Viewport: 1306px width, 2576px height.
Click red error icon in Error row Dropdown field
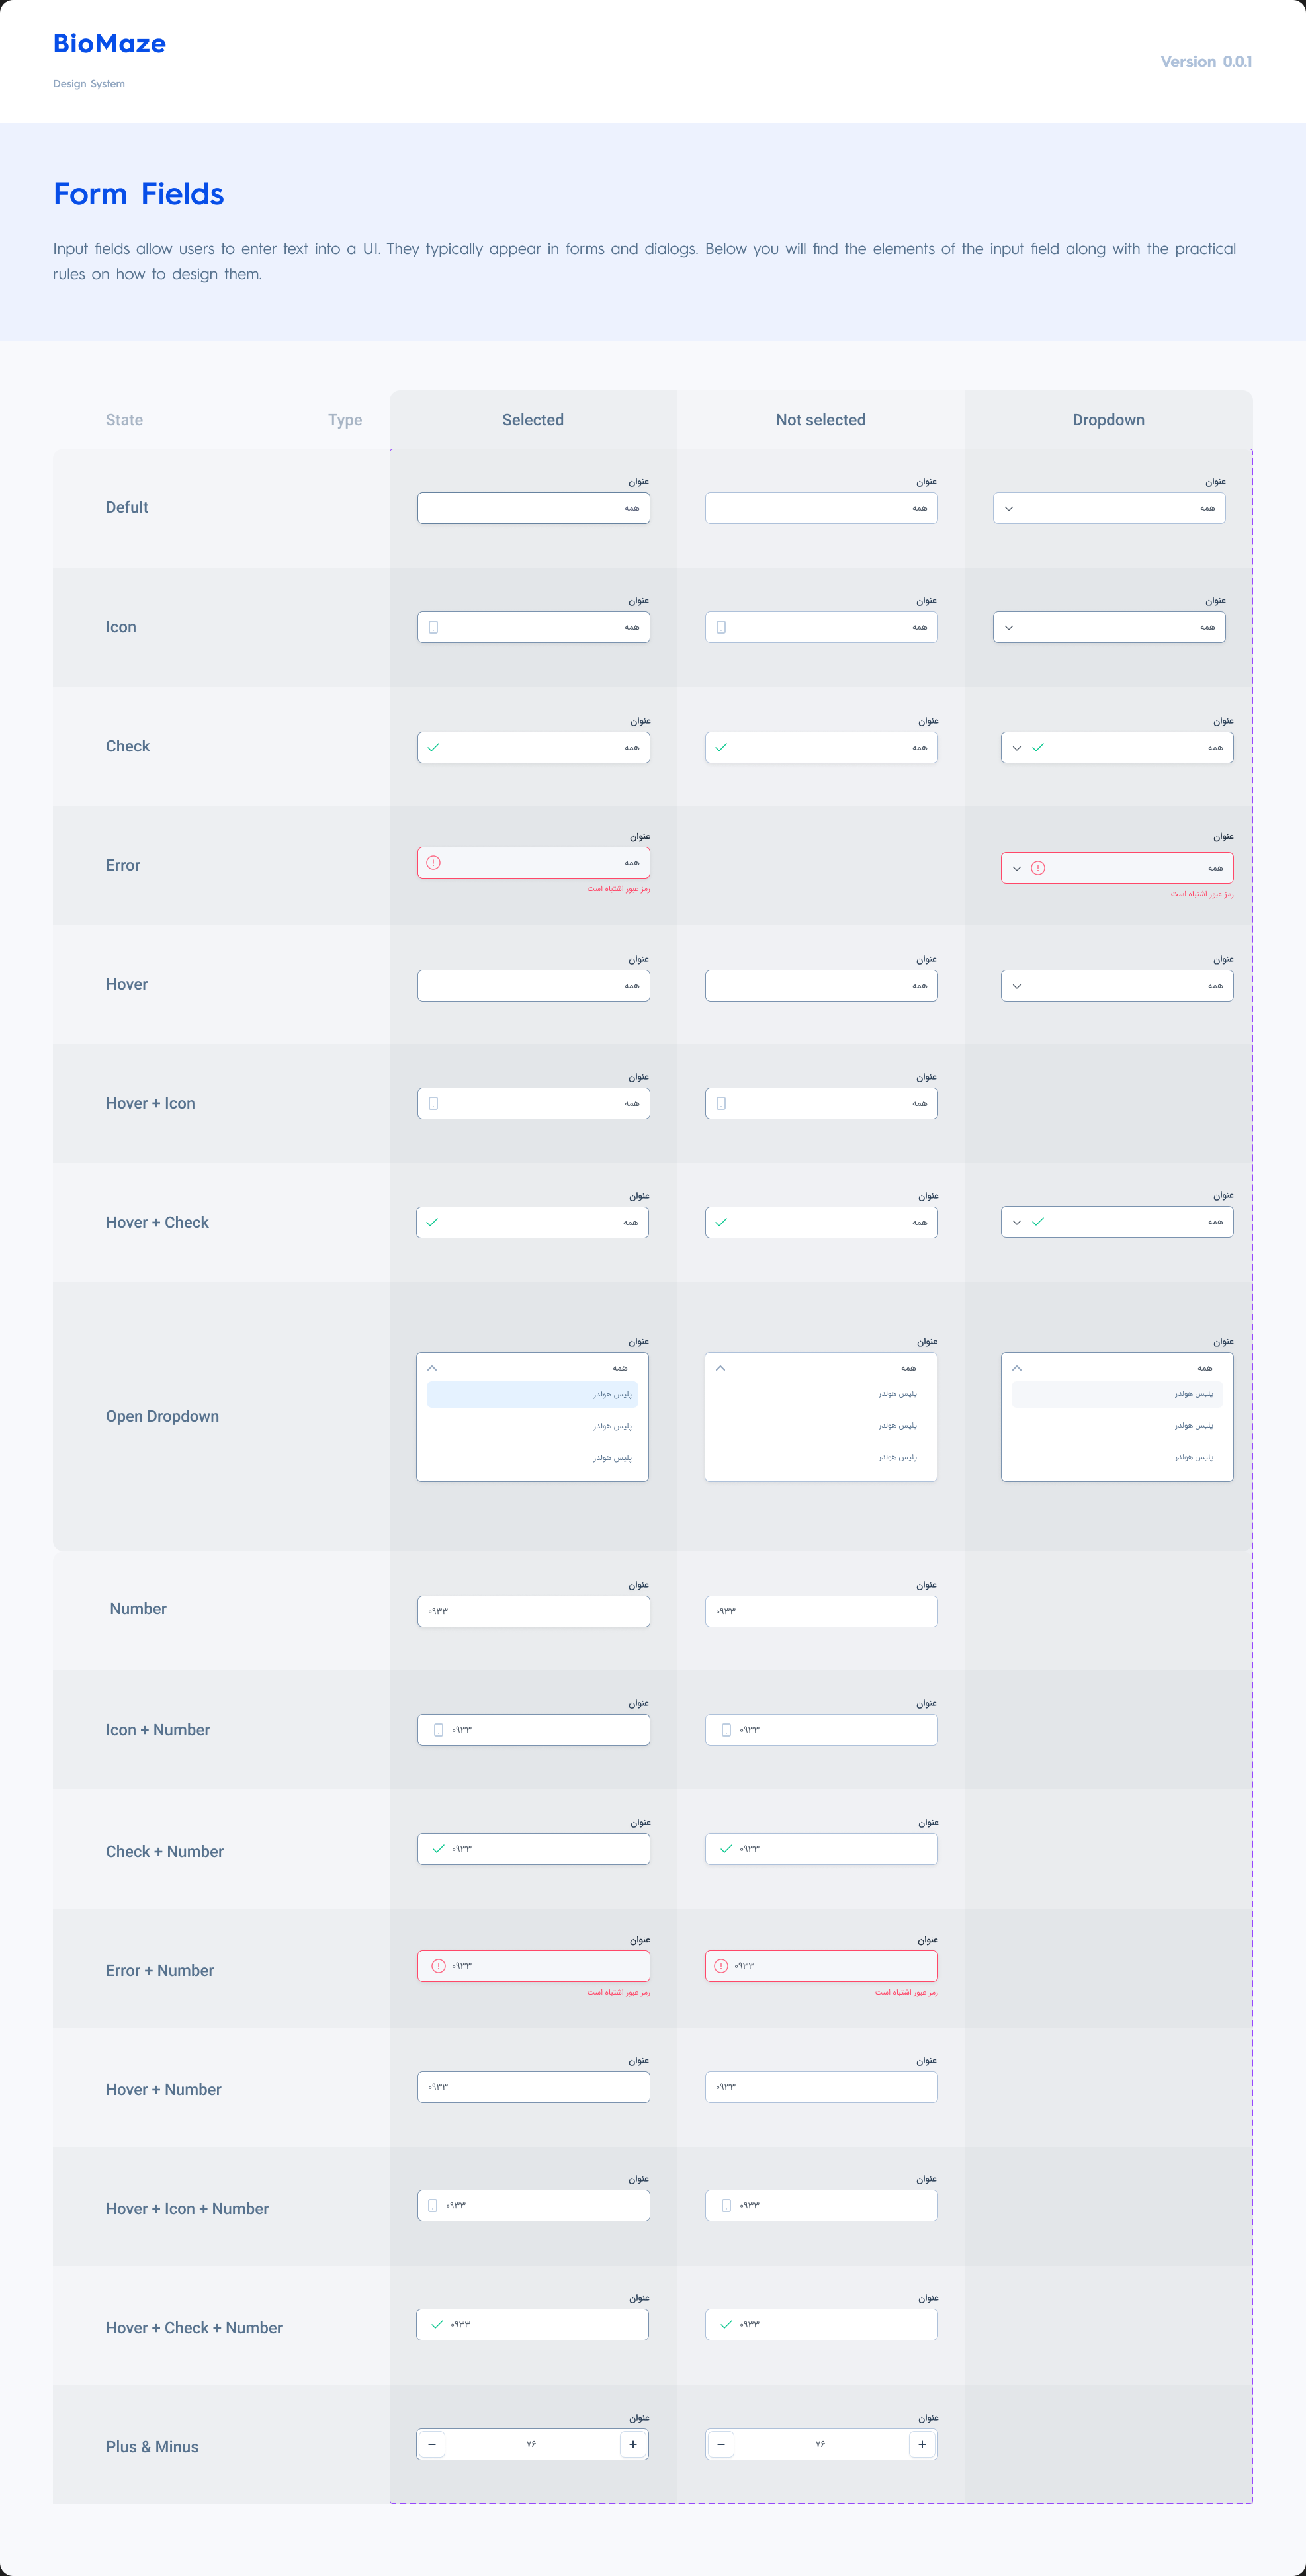pos(1038,868)
